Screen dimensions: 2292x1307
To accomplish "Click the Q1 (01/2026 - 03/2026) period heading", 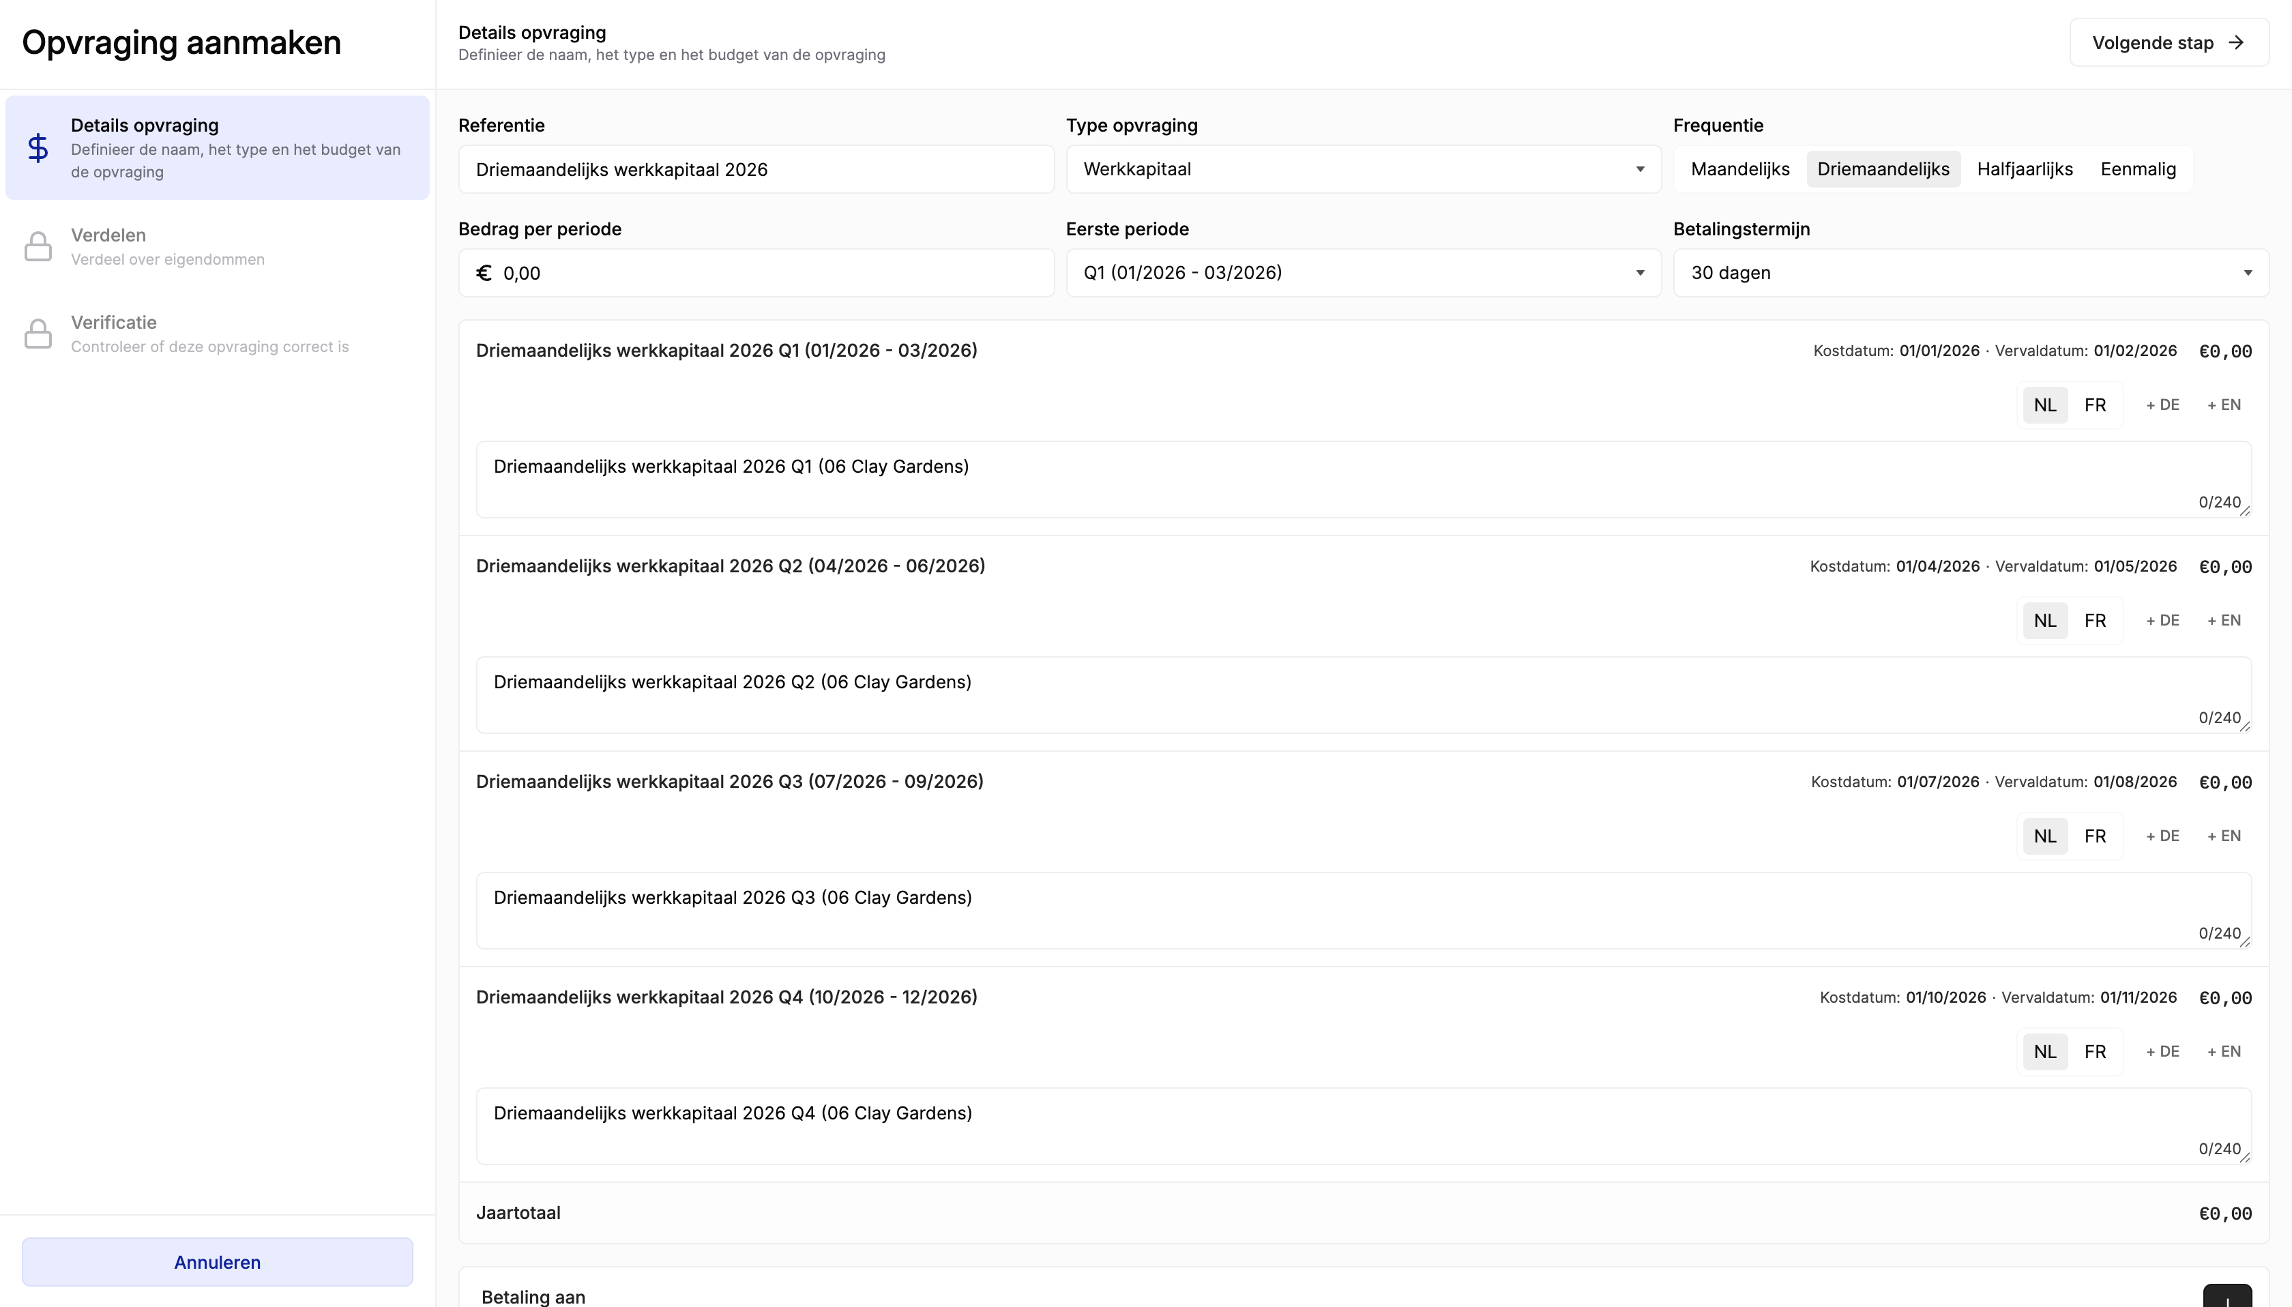I will [x=726, y=351].
